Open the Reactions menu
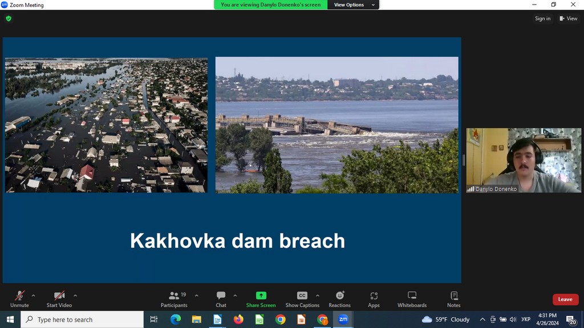This screenshot has height=328, width=584. coord(339,299)
